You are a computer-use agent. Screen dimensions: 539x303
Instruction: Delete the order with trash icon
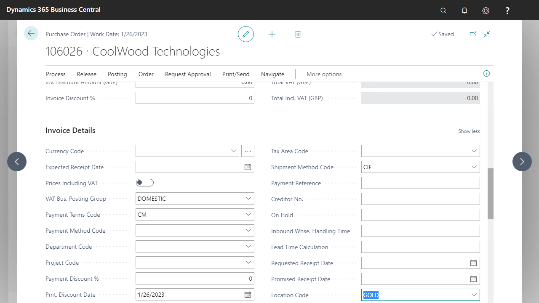coord(298,34)
